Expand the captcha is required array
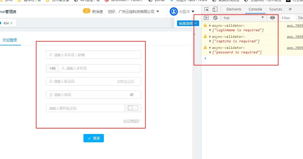The height and width of the screenshot is (159, 303). (210, 41)
